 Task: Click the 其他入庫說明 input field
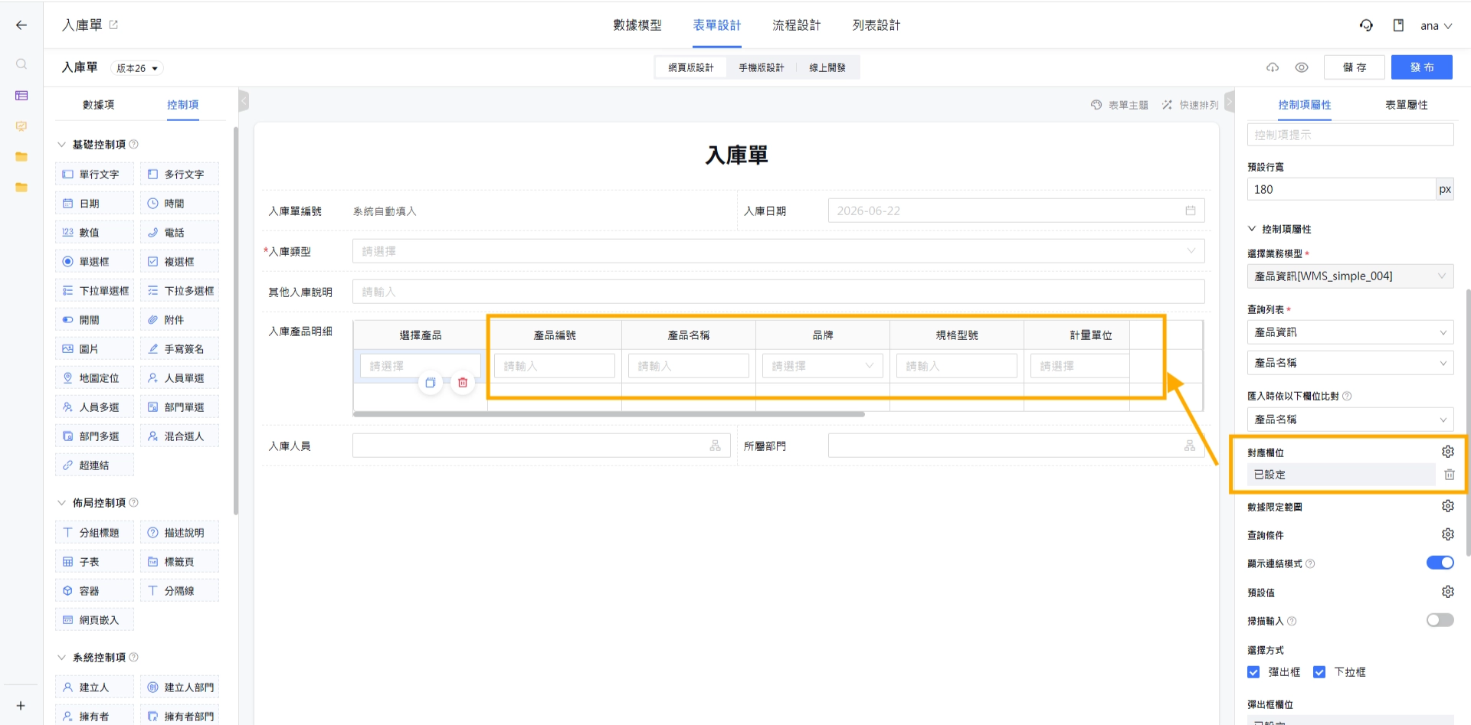[778, 292]
